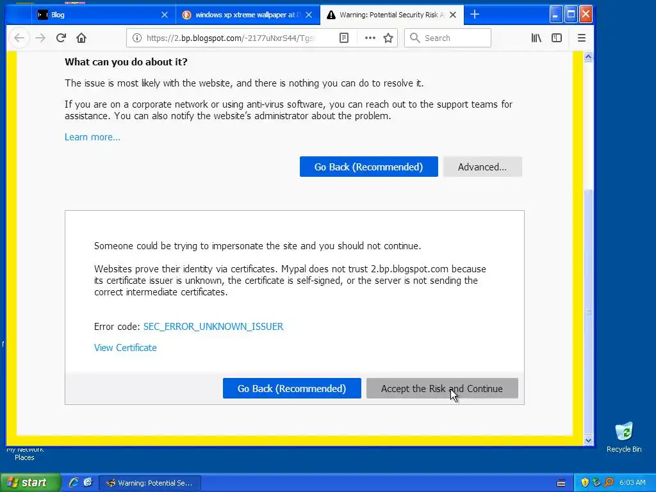Close the Warning Potential Security Risk tab
This screenshot has width=656, height=492.
pos(453,15)
